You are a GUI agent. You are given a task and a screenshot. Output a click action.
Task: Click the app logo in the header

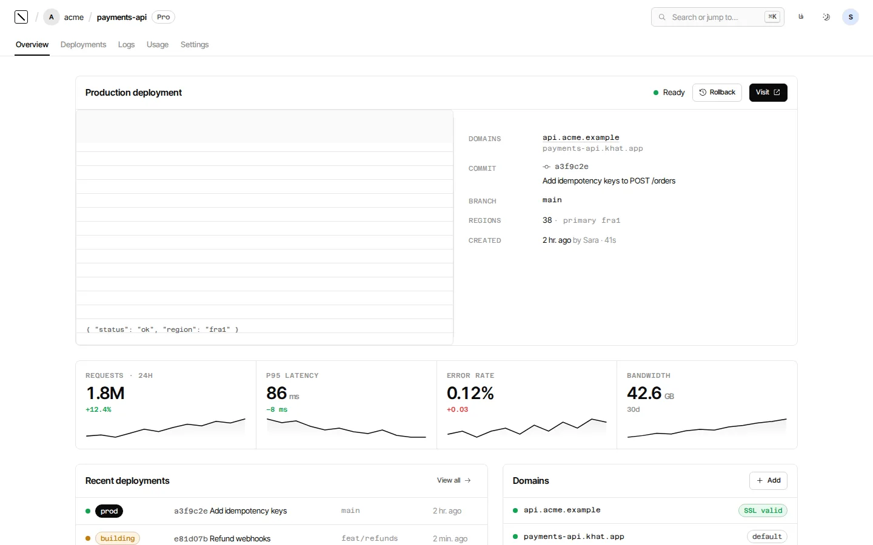21,17
